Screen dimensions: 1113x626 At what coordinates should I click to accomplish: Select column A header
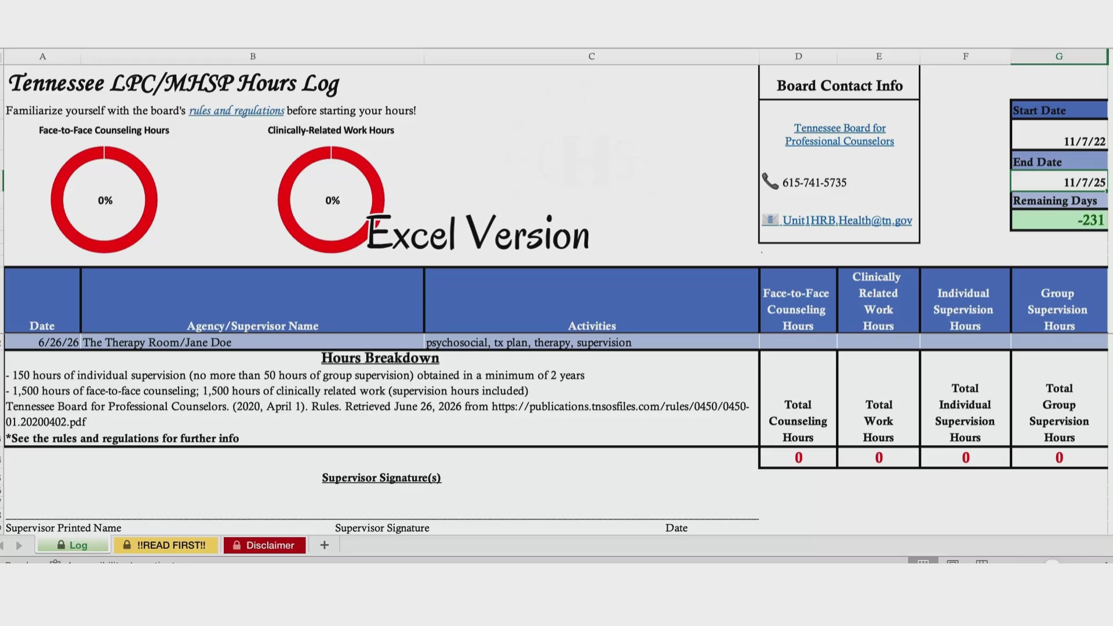tap(42, 56)
